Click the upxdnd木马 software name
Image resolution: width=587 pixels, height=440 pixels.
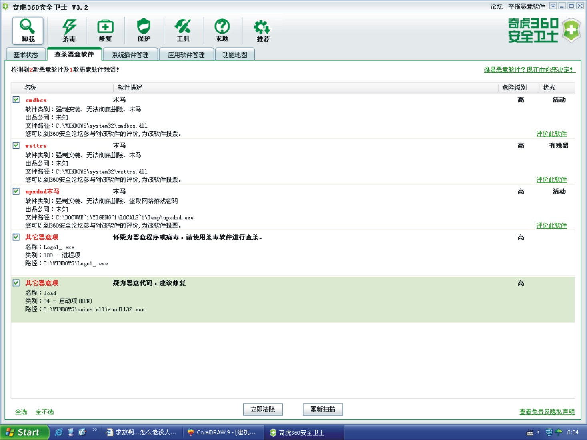coord(42,191)
